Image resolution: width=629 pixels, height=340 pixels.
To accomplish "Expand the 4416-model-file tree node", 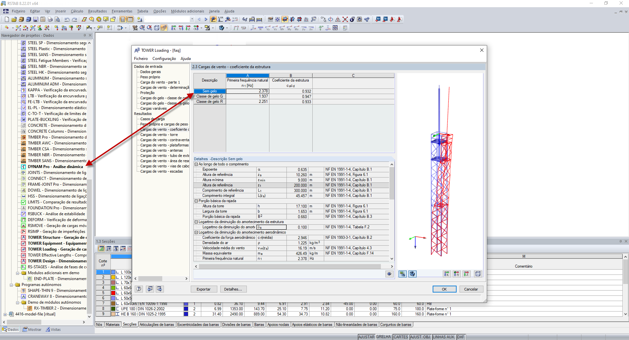I will (x=5, y=314).
